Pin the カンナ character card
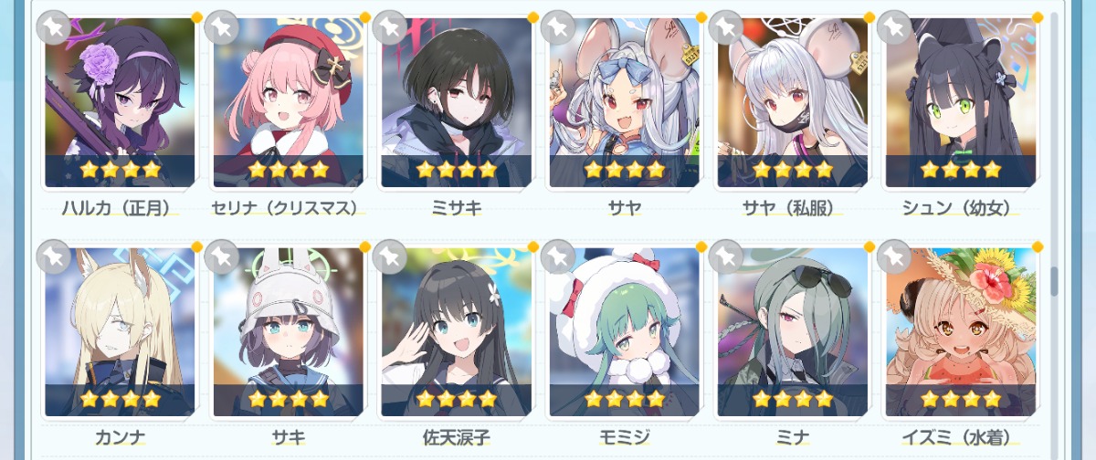Viewport: 1096px width, 460px height. pyautogui.click(x=54, y=258)
